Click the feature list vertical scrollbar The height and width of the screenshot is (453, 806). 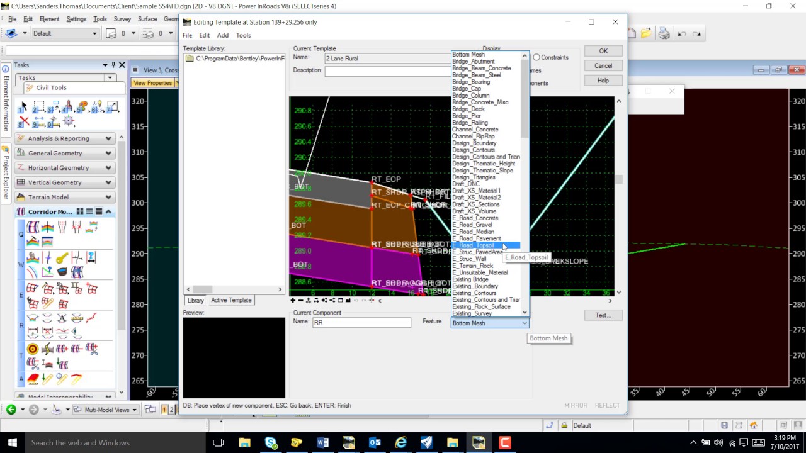tap(525, 182)
